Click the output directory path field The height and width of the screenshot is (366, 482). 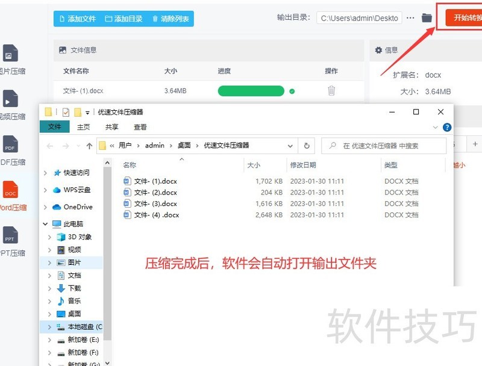359,18
